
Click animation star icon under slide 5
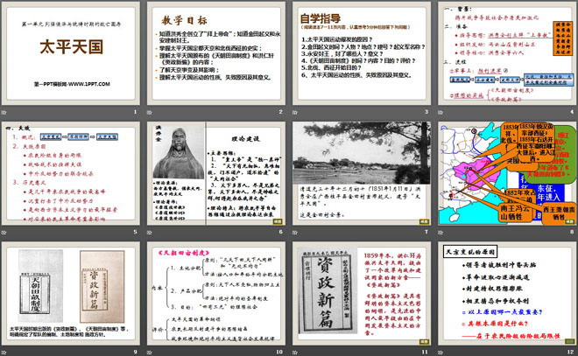4,233
